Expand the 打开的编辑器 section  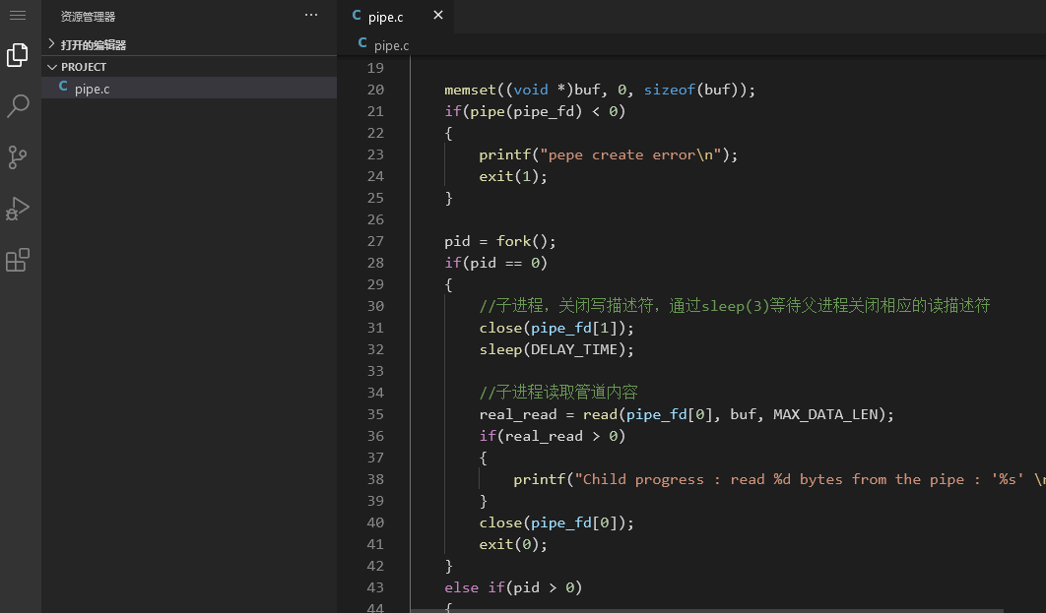coord(93,44)
